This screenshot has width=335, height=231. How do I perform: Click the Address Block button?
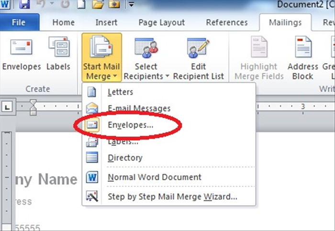(303, 57)
